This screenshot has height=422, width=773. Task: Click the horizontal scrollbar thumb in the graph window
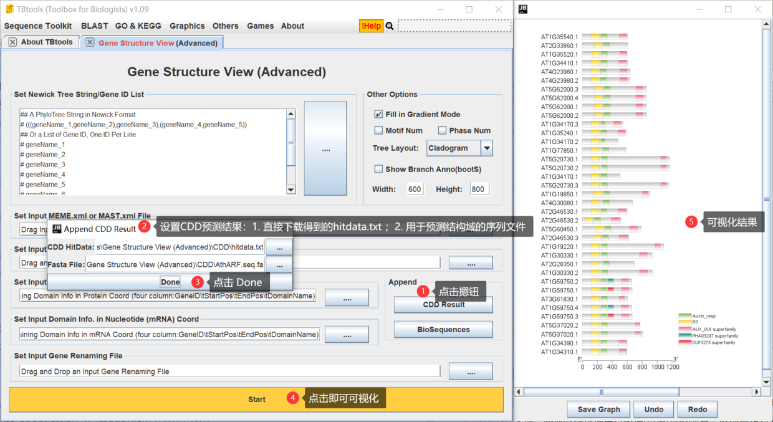pos(601,392)
